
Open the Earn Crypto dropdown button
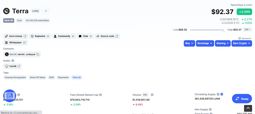pyautogui.click(x=242, y=43)
